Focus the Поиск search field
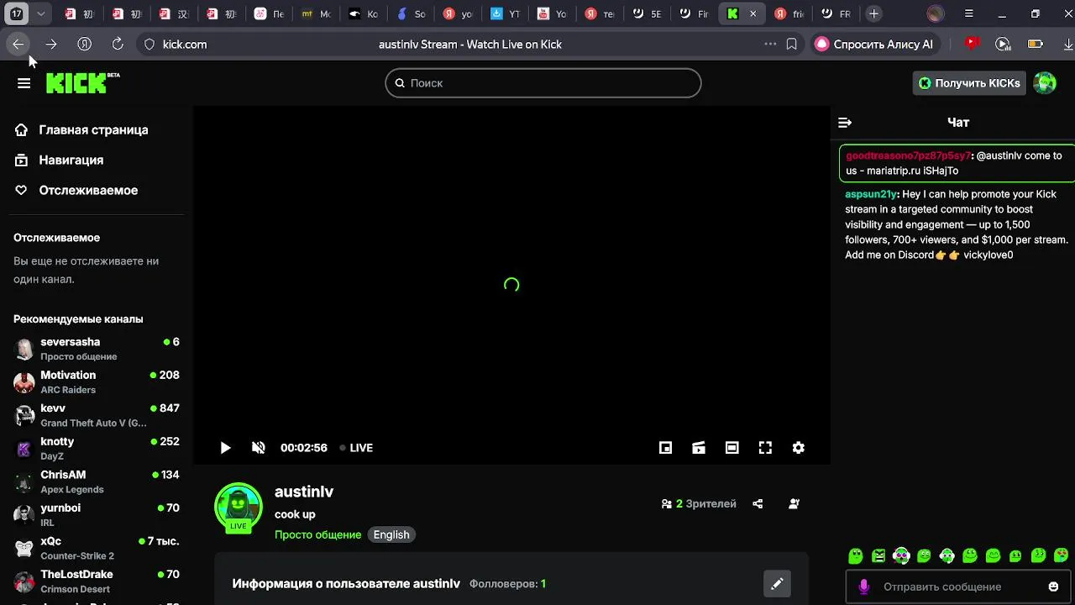The width and height of the screenshot is (1075, 605). click(x=543, y=83)
